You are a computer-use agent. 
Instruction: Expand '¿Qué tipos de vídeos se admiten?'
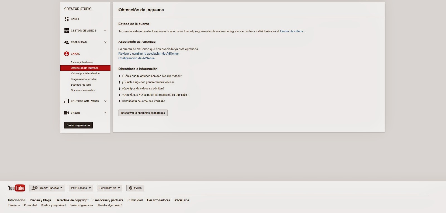click(x=142, y=89)
